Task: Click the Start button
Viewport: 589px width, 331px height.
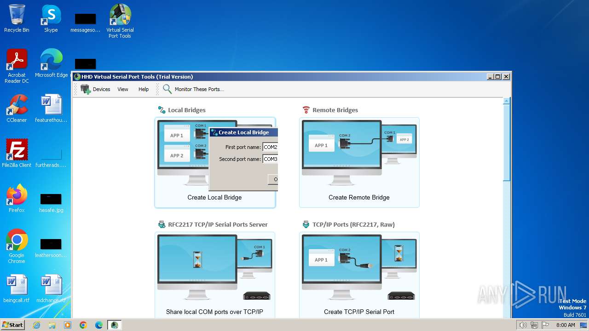Action: coord(12,325)
